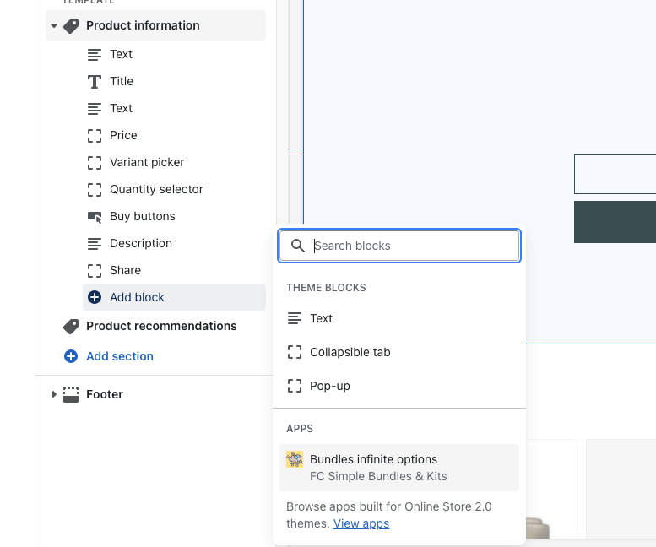
Task: Open the View apps link
Action: tap(361, 523)
